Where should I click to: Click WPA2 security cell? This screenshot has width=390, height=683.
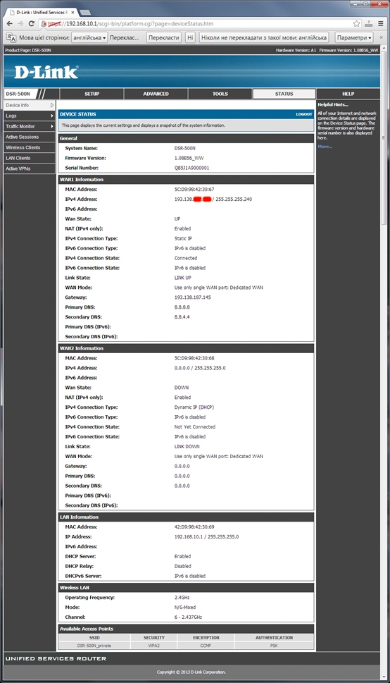[154, 646]
